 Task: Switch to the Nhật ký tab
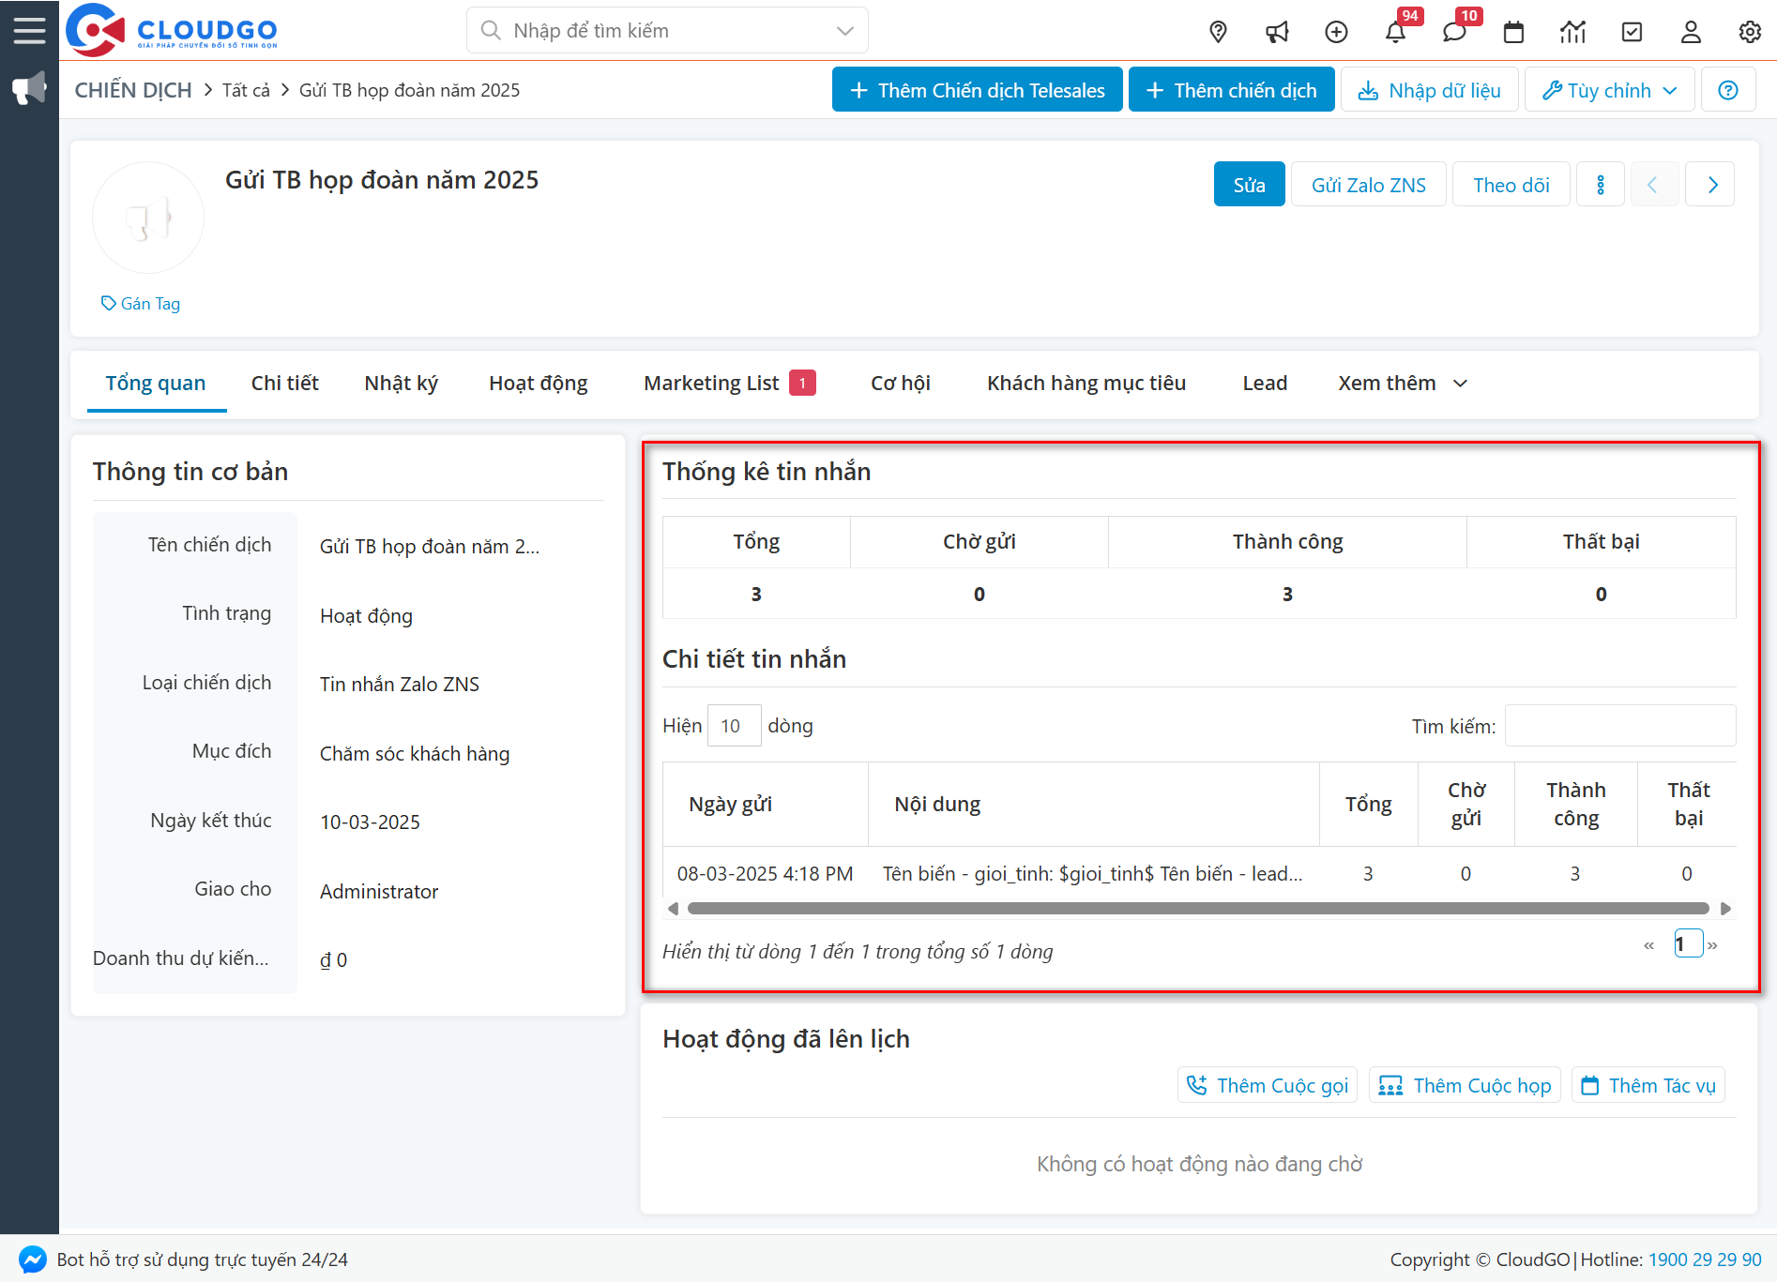click(x=401, y=383)
